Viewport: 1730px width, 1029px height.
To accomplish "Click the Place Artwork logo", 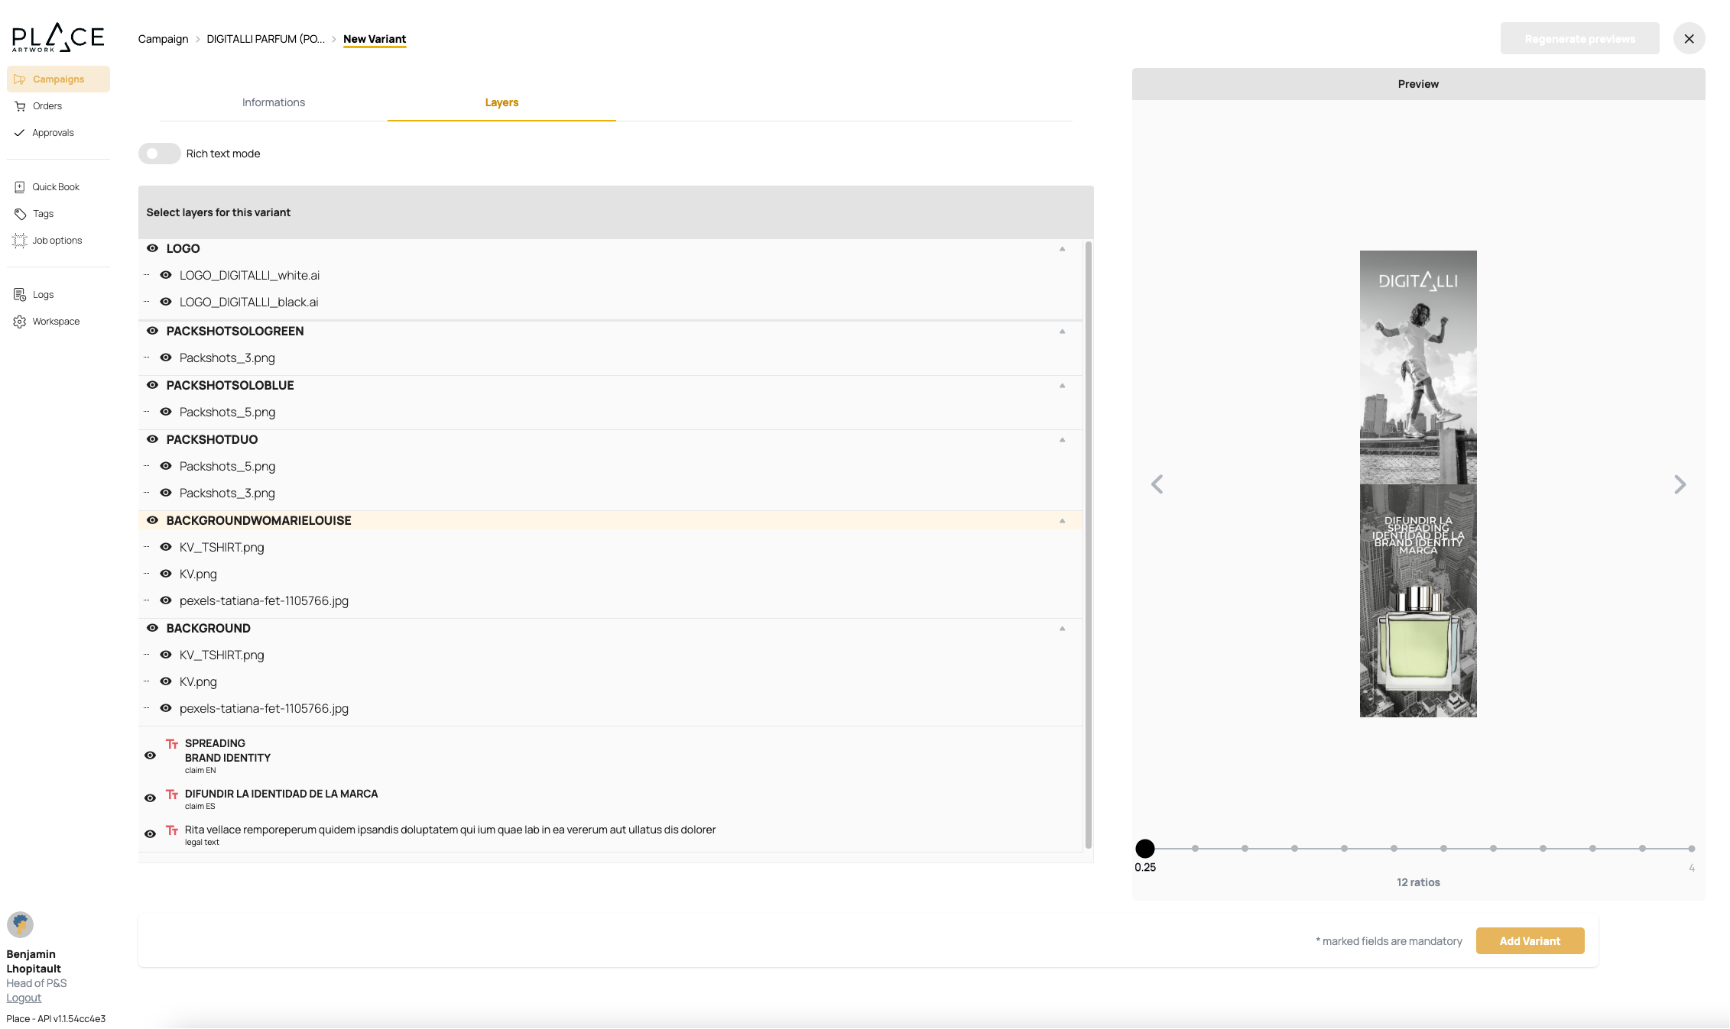I will pyautogui.click(x=58, y=37).
